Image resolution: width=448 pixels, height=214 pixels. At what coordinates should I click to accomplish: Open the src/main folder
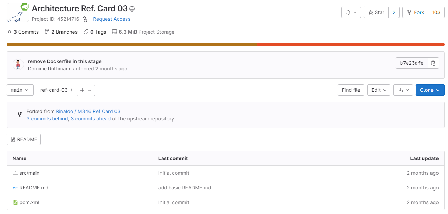click(x=29, y=173)
